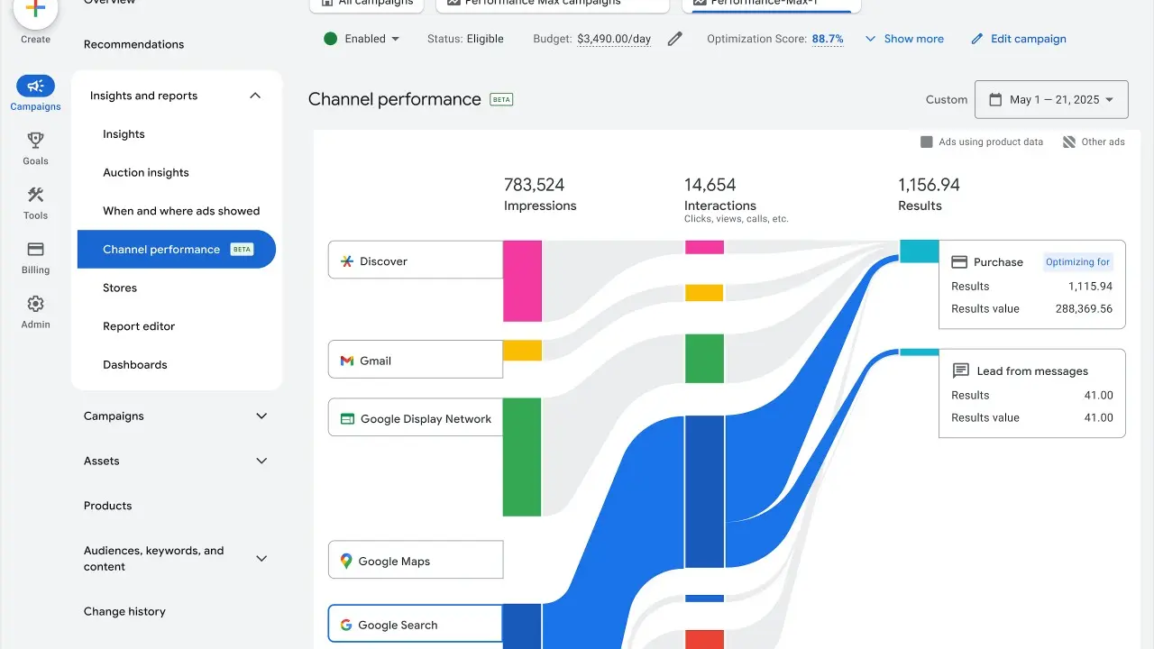Open the Auction insights menu item
This screenshot has height=649, width=1154.
(x=146, y=172)
